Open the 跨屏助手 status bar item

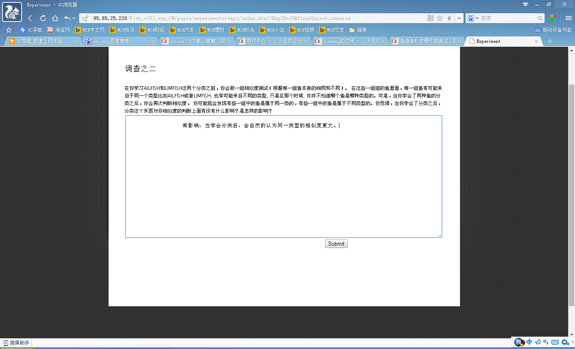(x=16, y=343)
